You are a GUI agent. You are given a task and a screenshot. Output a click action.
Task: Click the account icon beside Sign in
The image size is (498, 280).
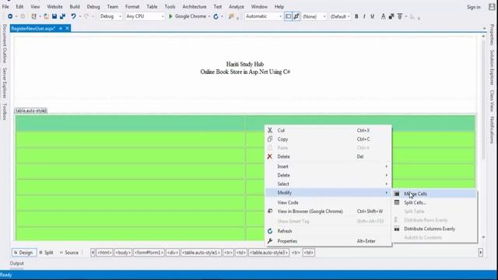coord(492,7)
